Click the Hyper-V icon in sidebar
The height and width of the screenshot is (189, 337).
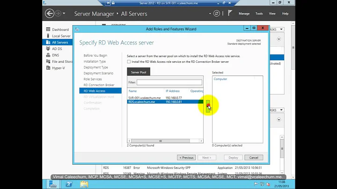tap(48, 68)
